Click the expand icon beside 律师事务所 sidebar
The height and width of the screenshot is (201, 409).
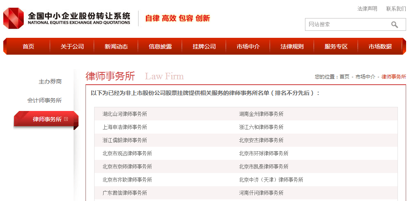point(66,120)
